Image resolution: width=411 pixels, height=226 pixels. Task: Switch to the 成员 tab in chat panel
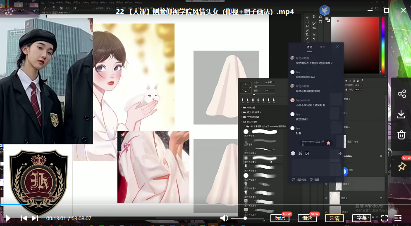[323, 47]
